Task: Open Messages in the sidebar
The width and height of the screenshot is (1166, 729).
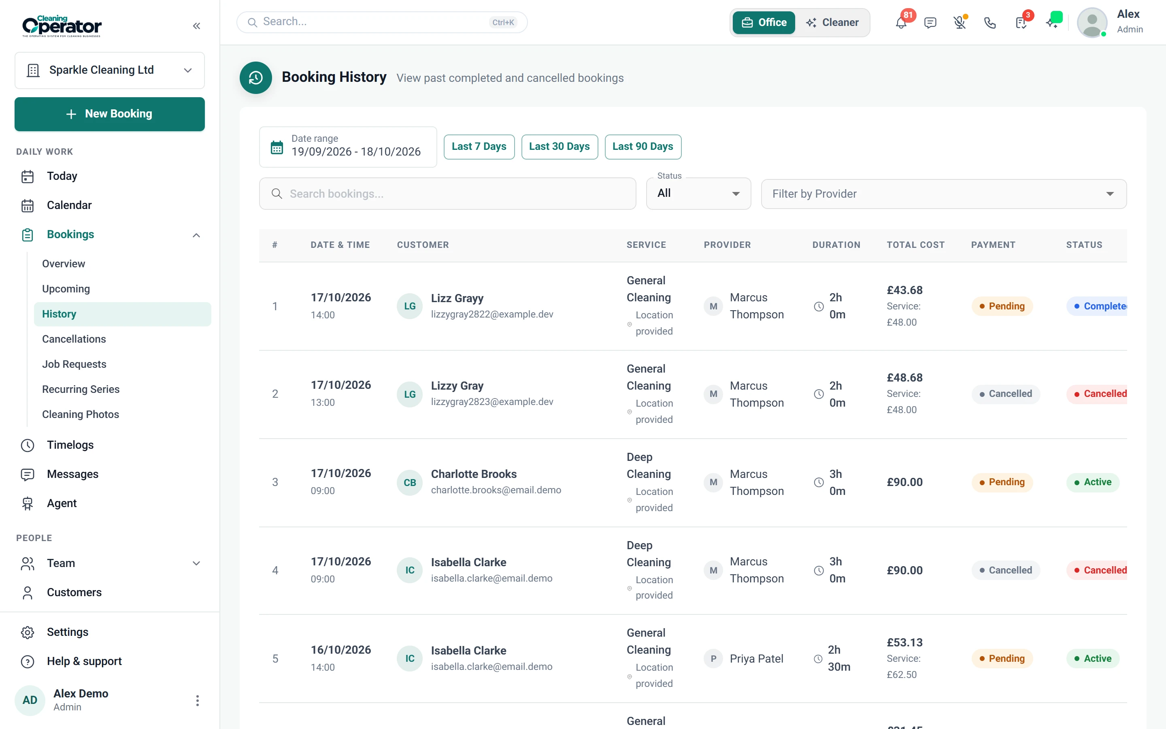Action: [110, 474]
